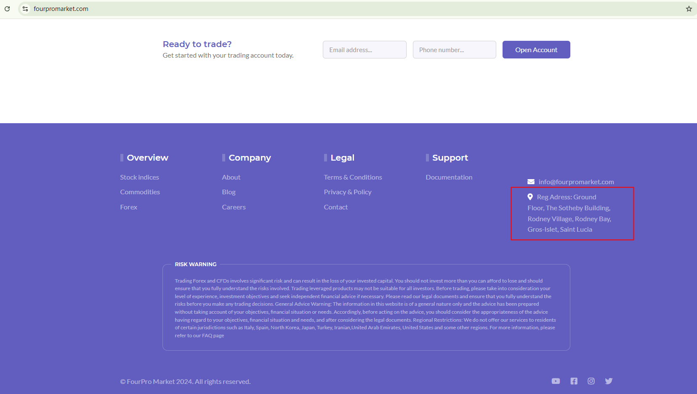Click the YouTube icon in footer

click(556, 381)
